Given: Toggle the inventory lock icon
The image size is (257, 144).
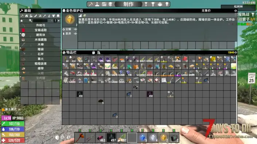Looking at the screenshot, I should 93,53.
